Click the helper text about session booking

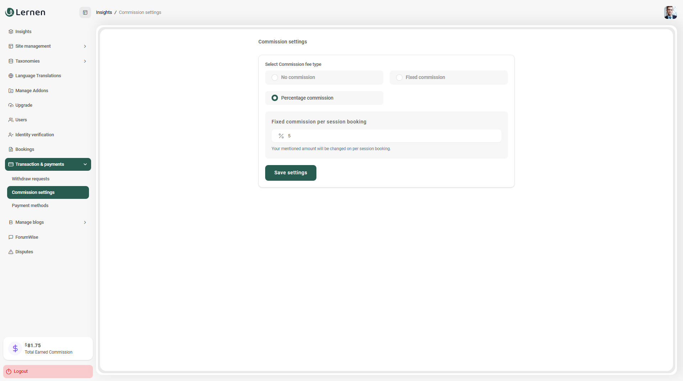pyautogui.click(x=331, y=149)
